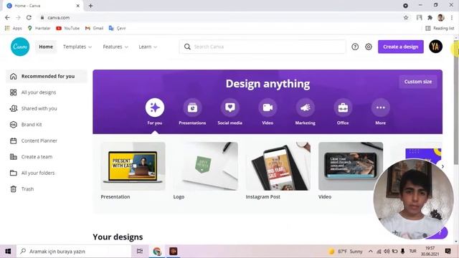Click the taskbar clock and date

[430, 252]
